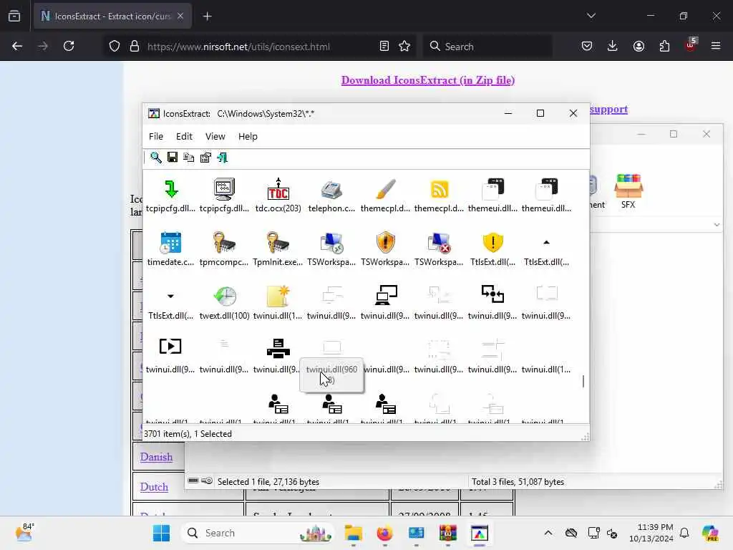Image resolution: width=733 pixels, height=550 pixels.
Task: Click the Danish language link
Action: (x=156, y=457)
